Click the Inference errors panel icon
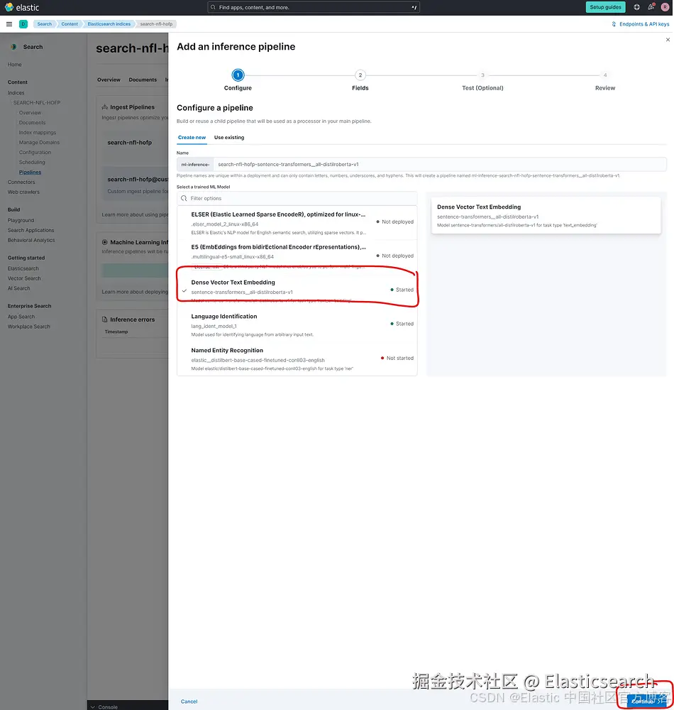674x710 pixels. 104,319
